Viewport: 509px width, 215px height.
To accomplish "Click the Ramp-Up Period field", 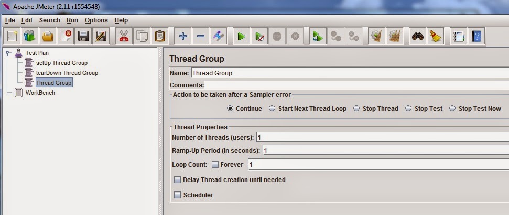I will click(386, 151).
